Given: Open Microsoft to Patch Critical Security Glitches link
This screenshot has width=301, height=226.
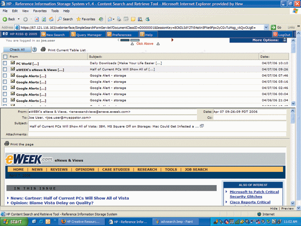Looking at the screenshot, I should [x=254, y=194].
